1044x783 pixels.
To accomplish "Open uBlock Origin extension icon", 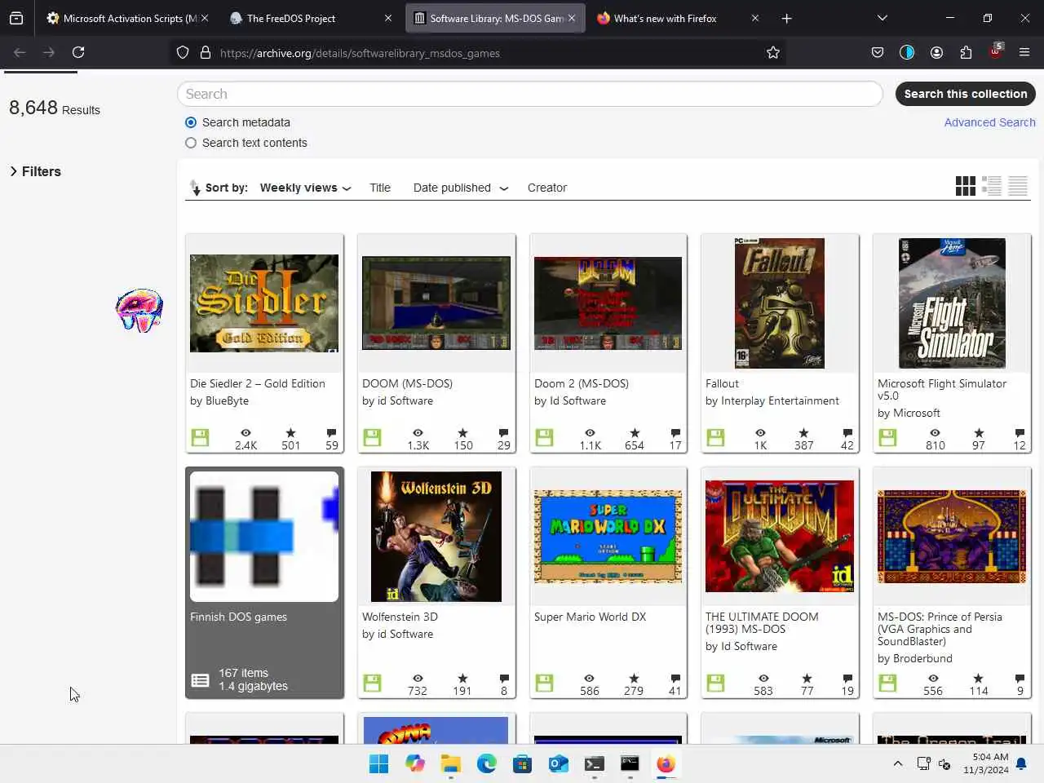I will pos(995,51).
